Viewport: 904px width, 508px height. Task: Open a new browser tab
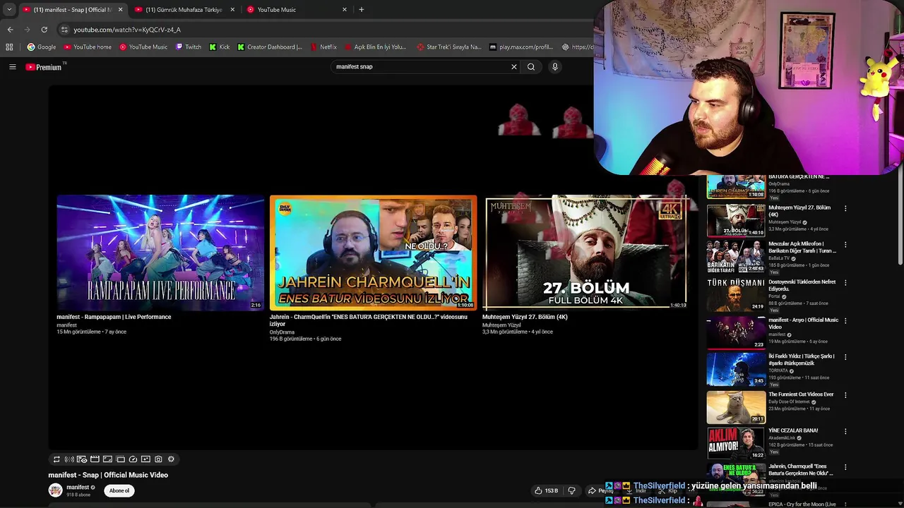pyautogui.click(x=361, y=10)
